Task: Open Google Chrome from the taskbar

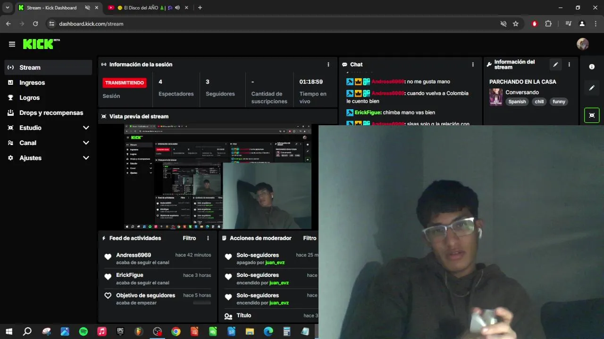Action: click(x=176, y=331)
